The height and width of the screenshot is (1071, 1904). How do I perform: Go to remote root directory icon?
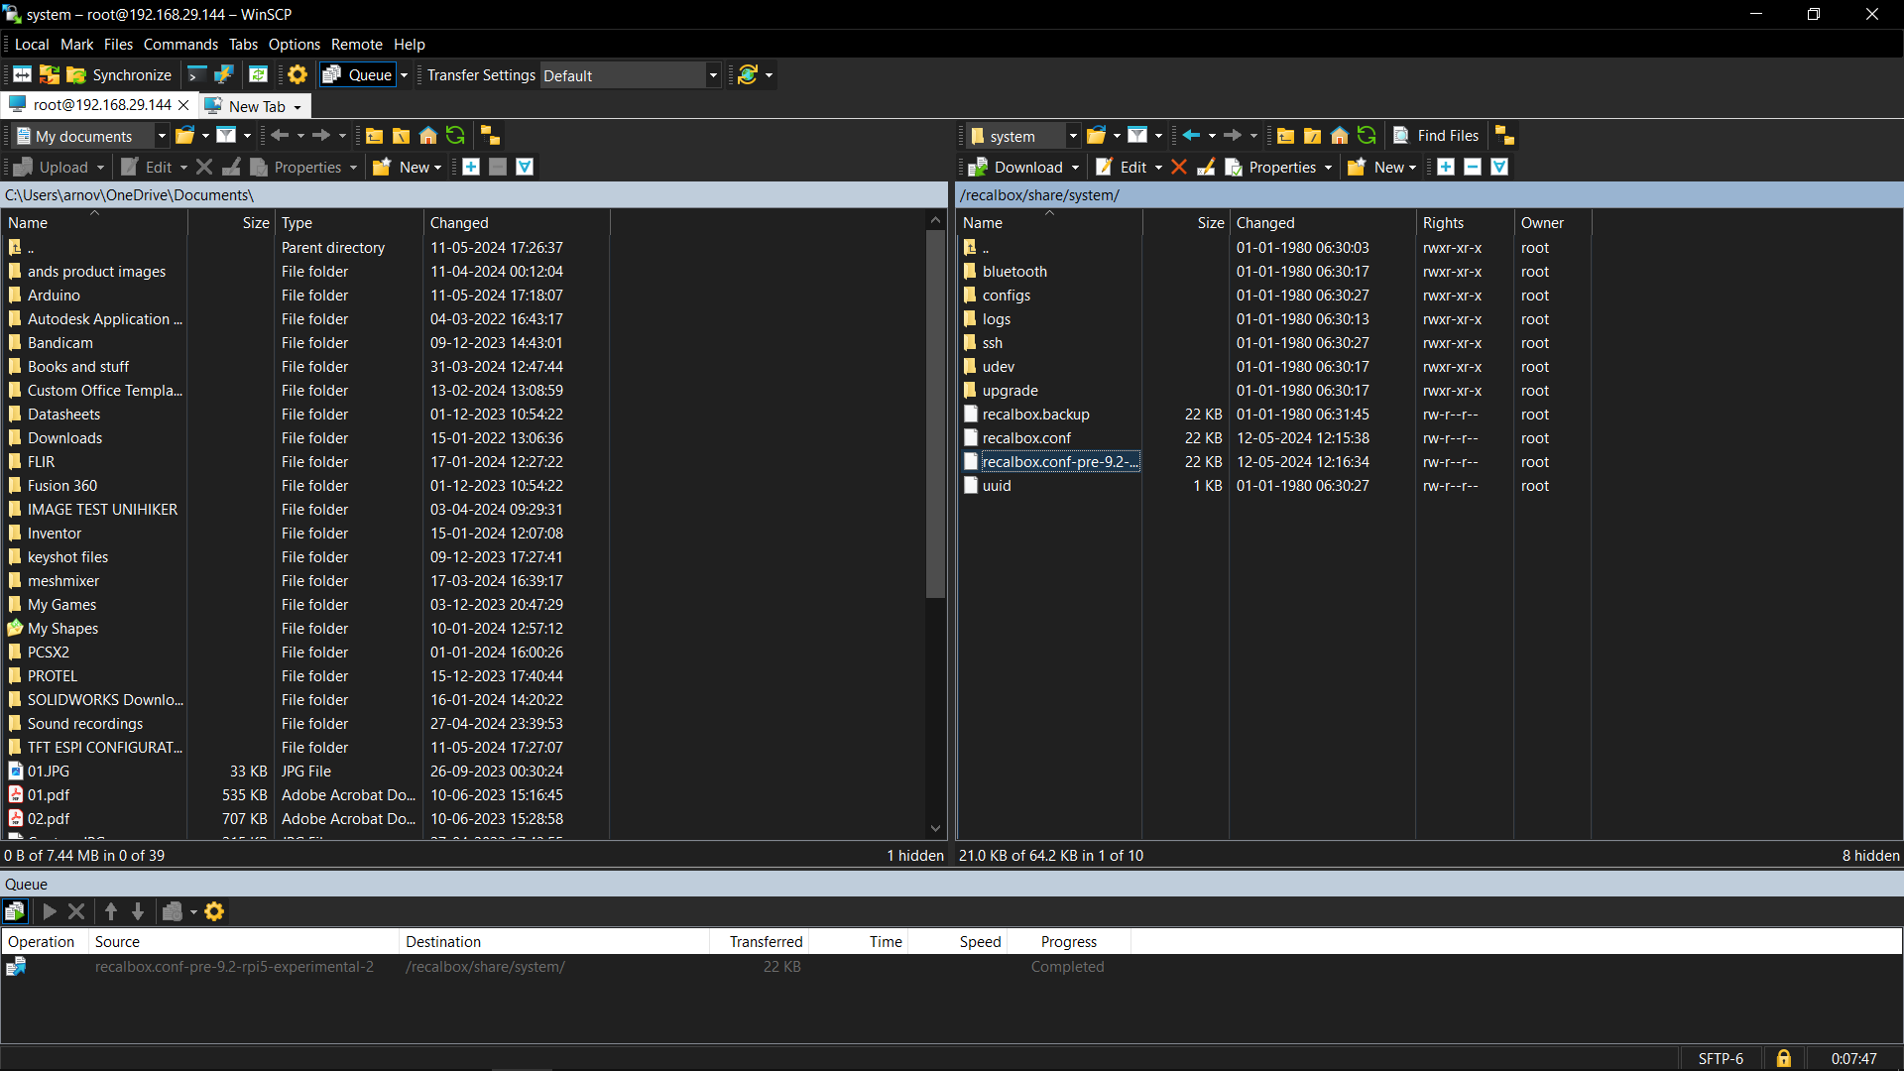(x=1312, y=136)
